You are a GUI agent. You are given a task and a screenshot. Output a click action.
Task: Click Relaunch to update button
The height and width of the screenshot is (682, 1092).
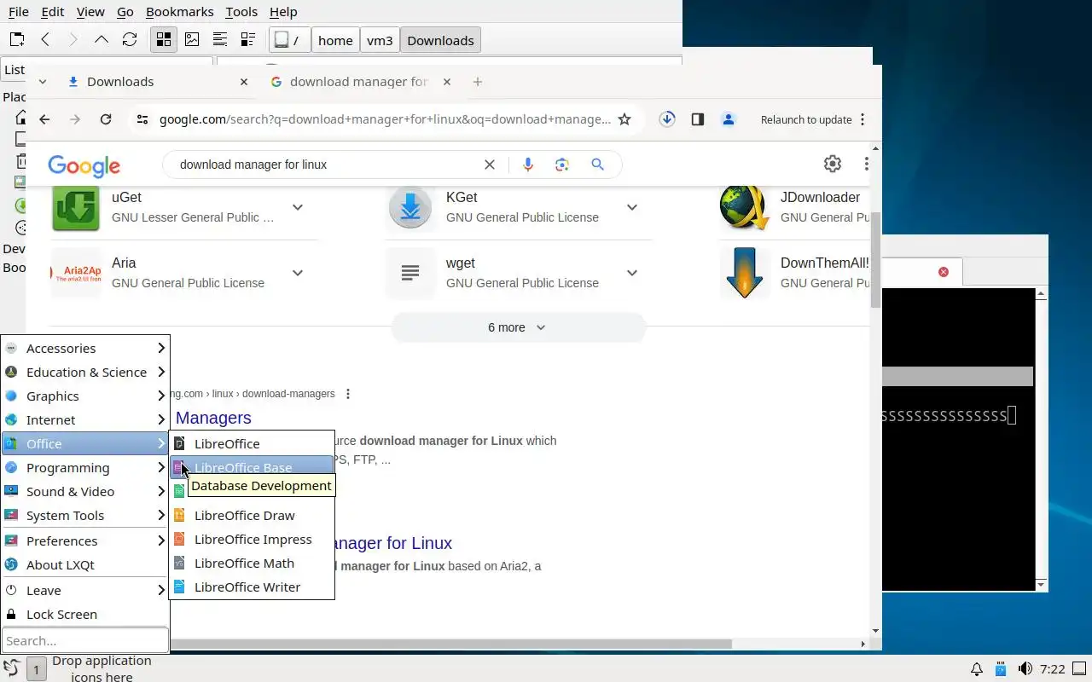[806, 119]
